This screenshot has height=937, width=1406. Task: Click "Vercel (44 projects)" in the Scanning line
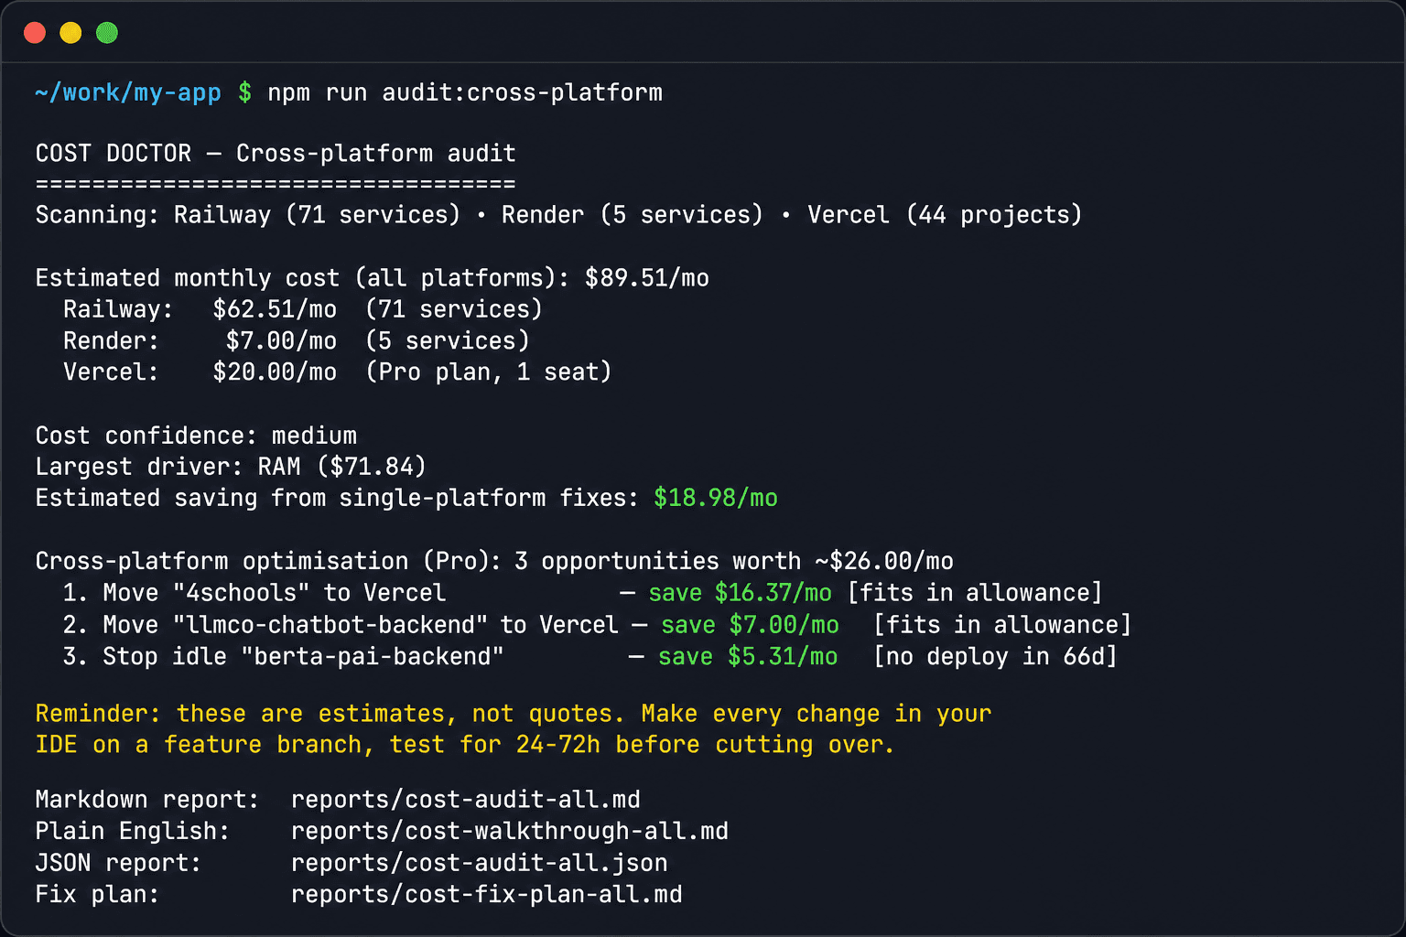945,215
